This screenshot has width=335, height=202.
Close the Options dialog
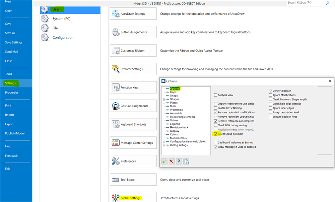330,81
